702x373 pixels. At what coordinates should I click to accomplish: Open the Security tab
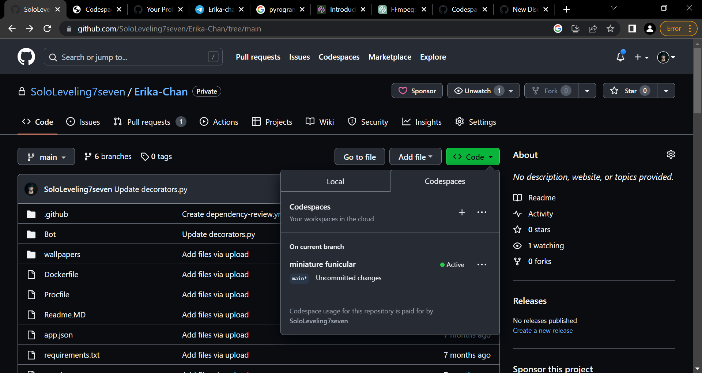coord(368,122)
